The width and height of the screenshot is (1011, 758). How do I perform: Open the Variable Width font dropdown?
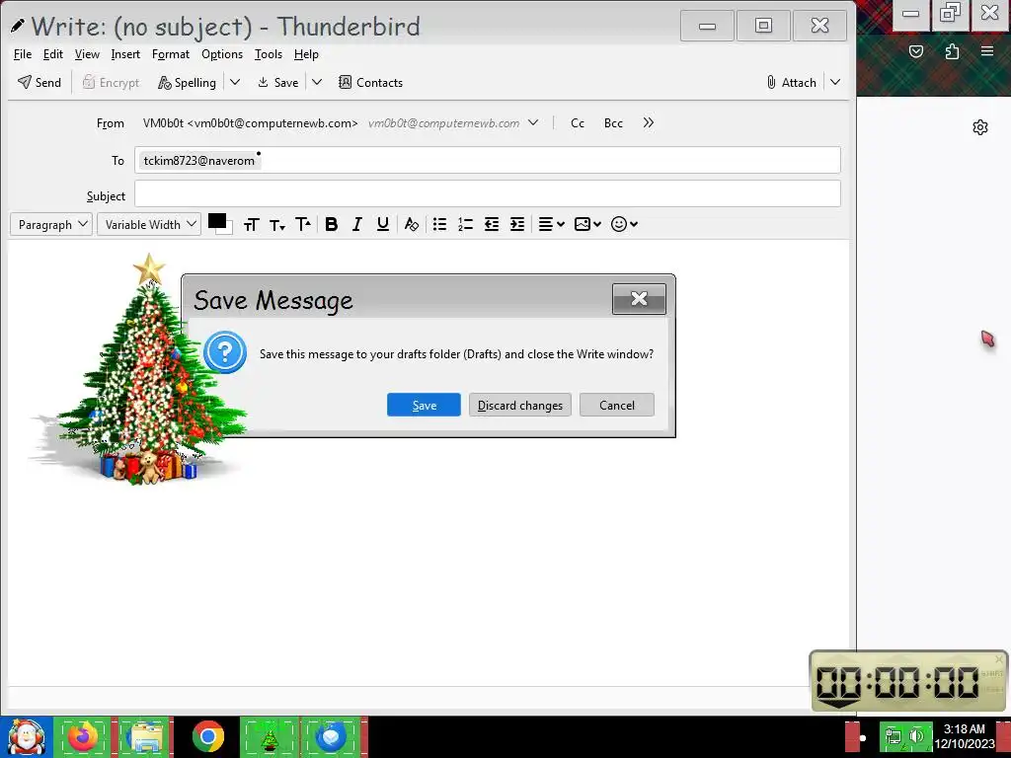149,224
